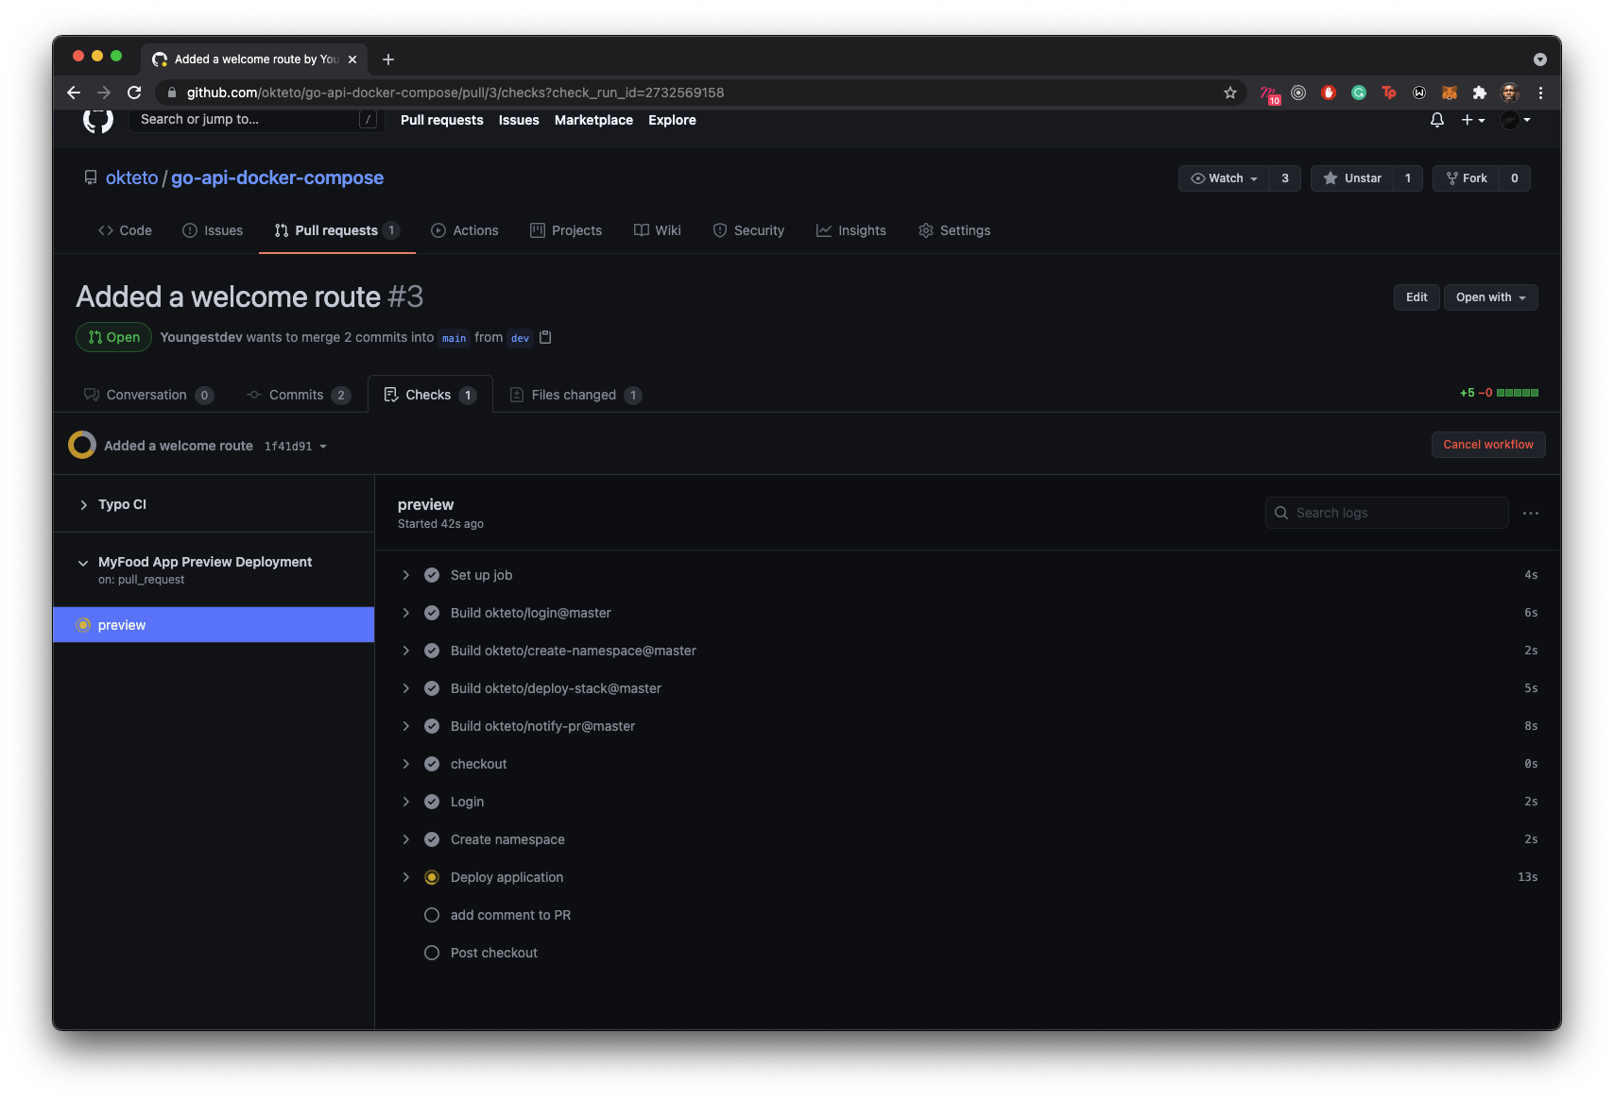Open the main branch link
Image resolution: width=1614 pixels, height=1100 pixels.
pos(455,338)
